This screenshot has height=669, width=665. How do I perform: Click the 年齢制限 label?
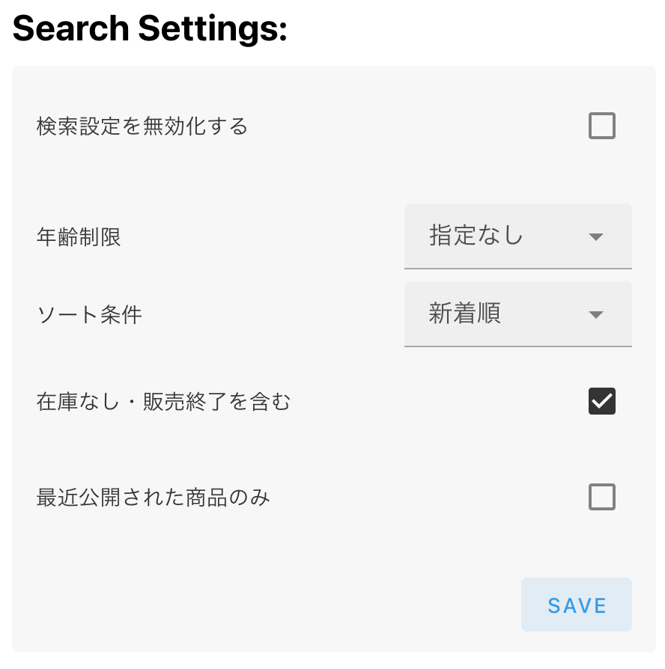(79, 238)
